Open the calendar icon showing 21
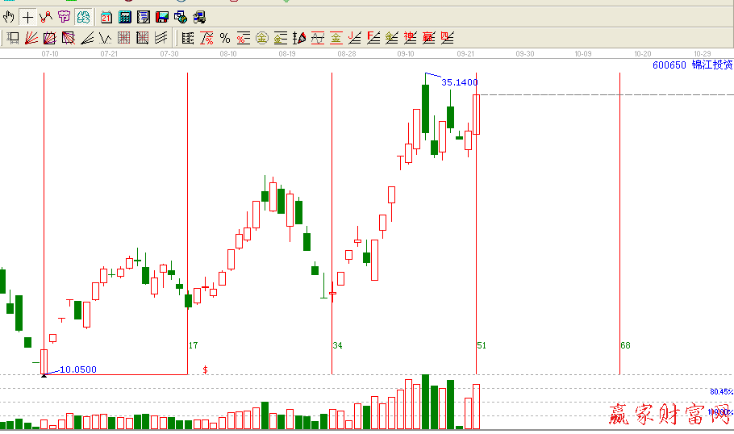Screen dimensions: 734x434 point(106,17)
